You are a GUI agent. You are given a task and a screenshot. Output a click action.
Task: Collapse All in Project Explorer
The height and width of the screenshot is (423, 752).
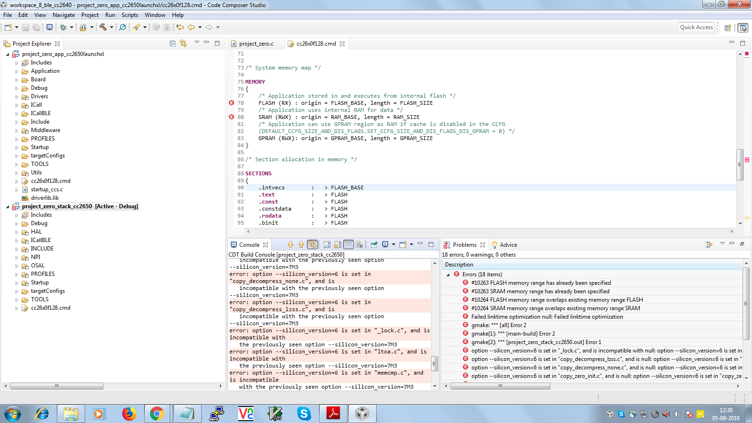coord(172,43)
